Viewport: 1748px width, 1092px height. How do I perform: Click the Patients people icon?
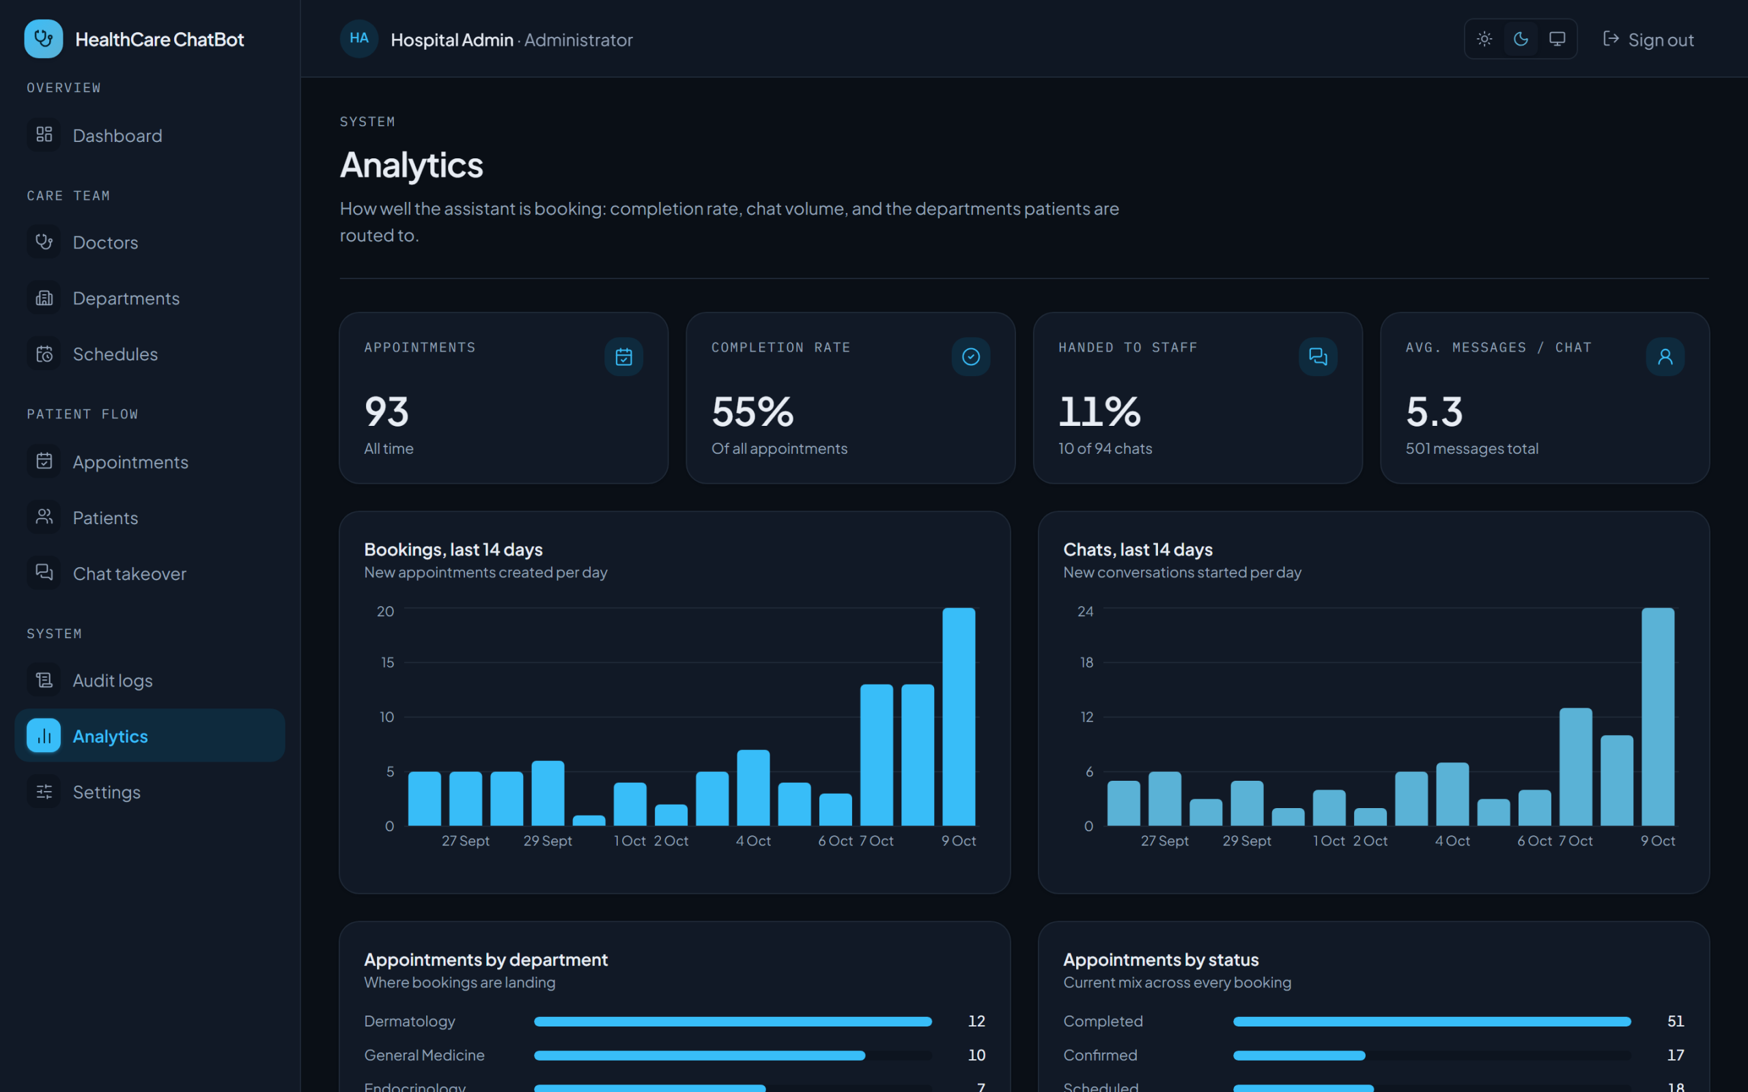pos(44,517)
